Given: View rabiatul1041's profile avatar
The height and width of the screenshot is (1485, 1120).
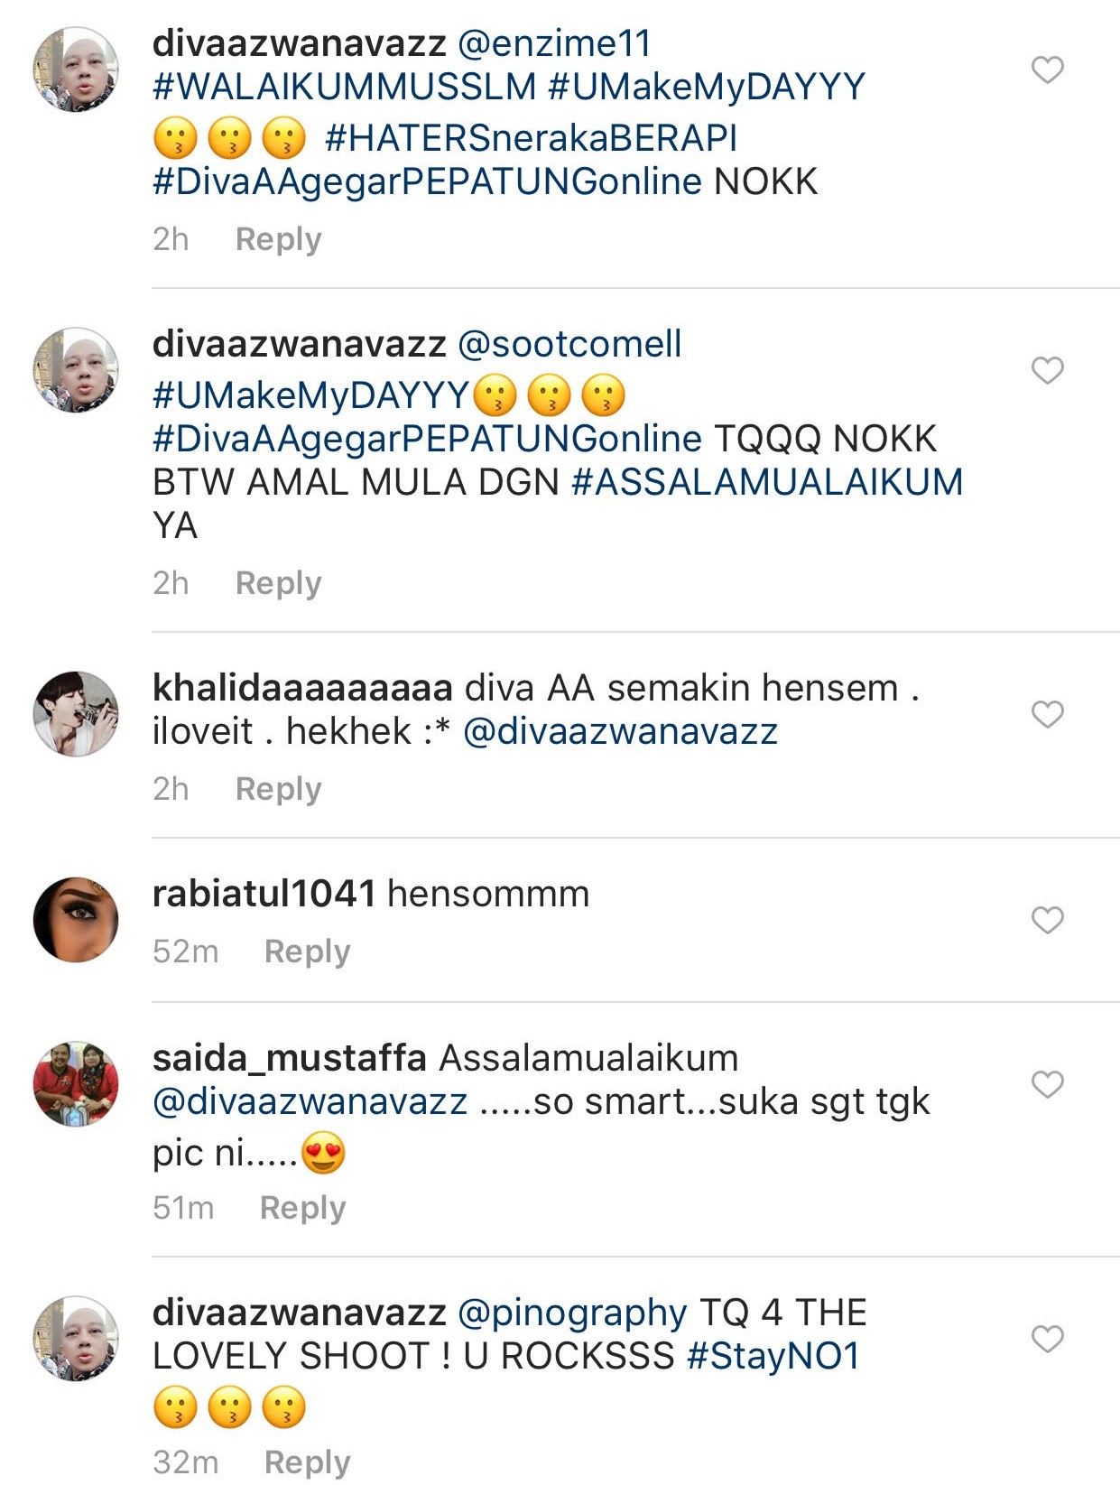Looking at the screenshot, I should (x=76, y=919).
